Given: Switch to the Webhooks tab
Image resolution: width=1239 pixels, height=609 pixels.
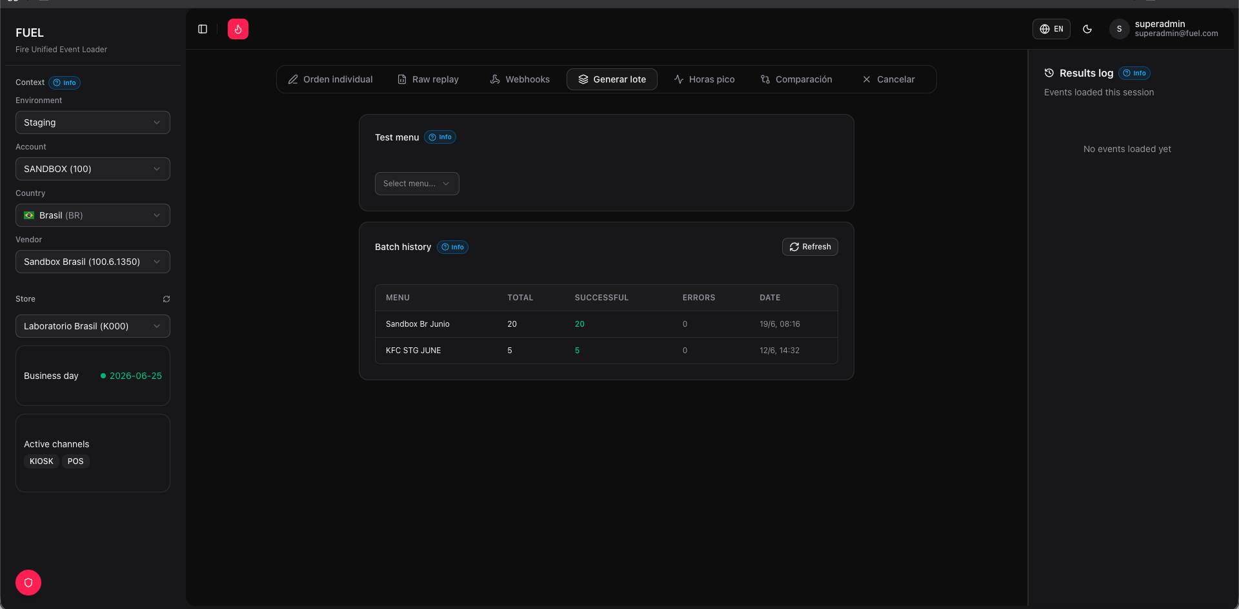Looking at the screenshot, I should click(x=520, y=79).
